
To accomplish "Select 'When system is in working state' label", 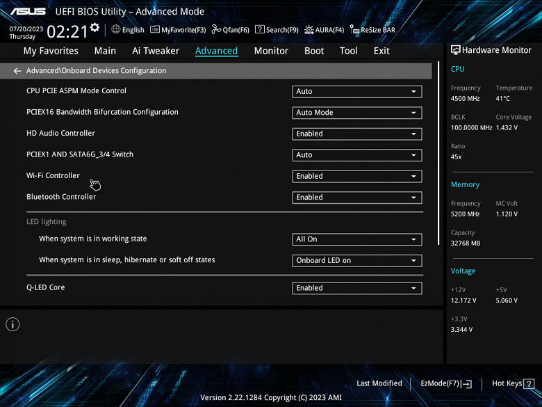I will click(x=92, y=239).
